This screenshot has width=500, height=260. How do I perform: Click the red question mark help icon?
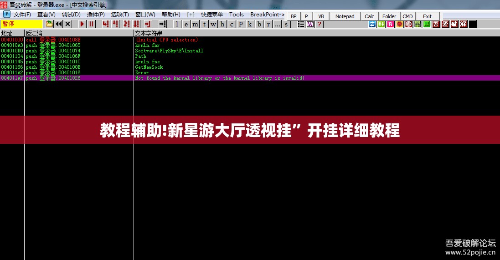(319, 24)
